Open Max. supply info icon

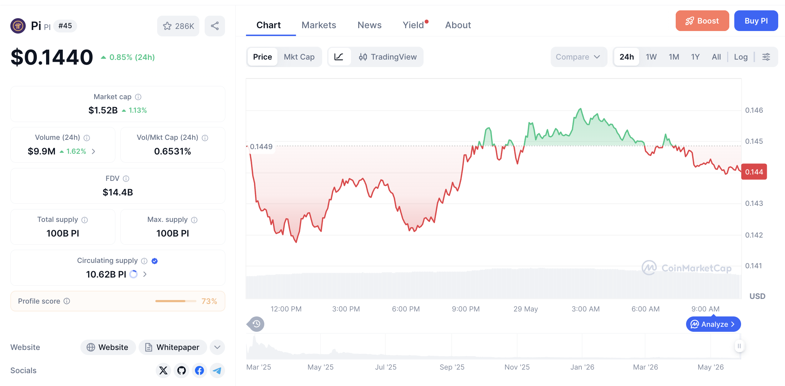click(194, 220)
